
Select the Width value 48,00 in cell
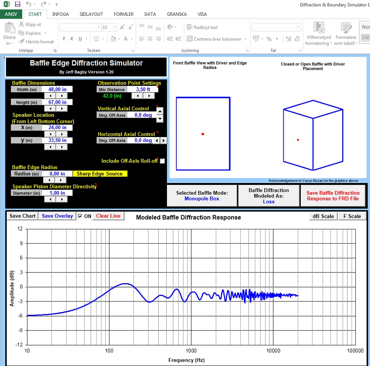pyautogui.click(x=57, y=89)
